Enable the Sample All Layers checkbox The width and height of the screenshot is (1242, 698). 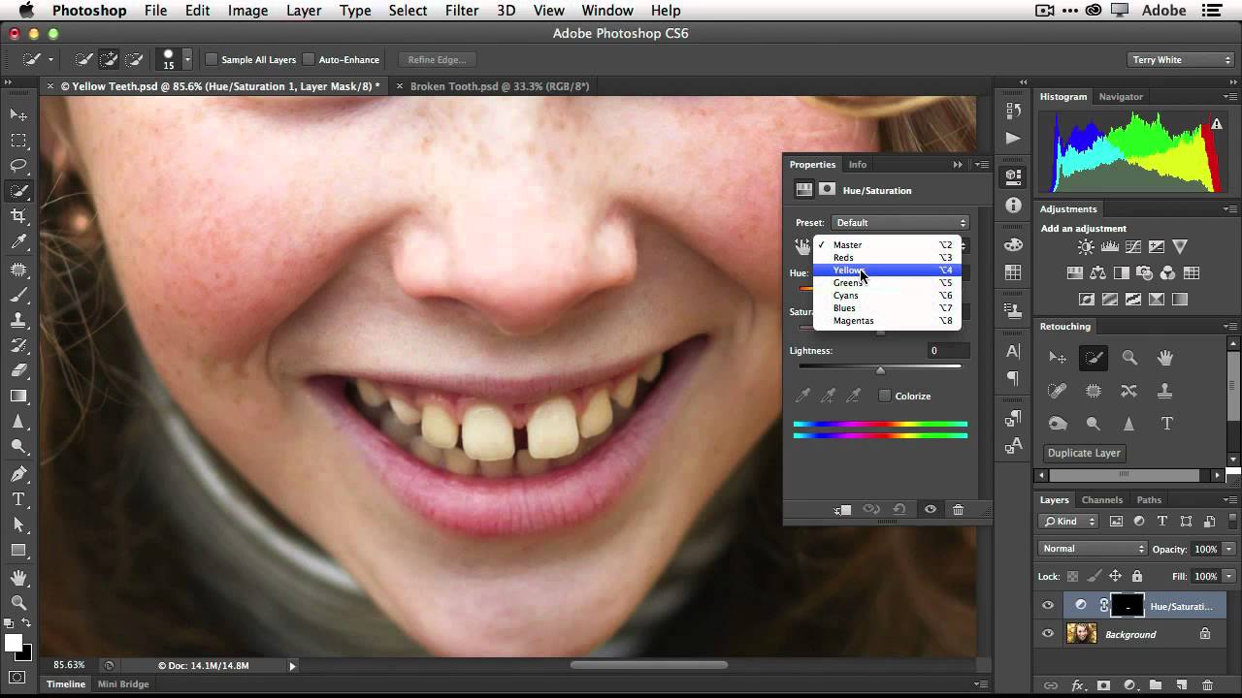[x=212, y=60]
